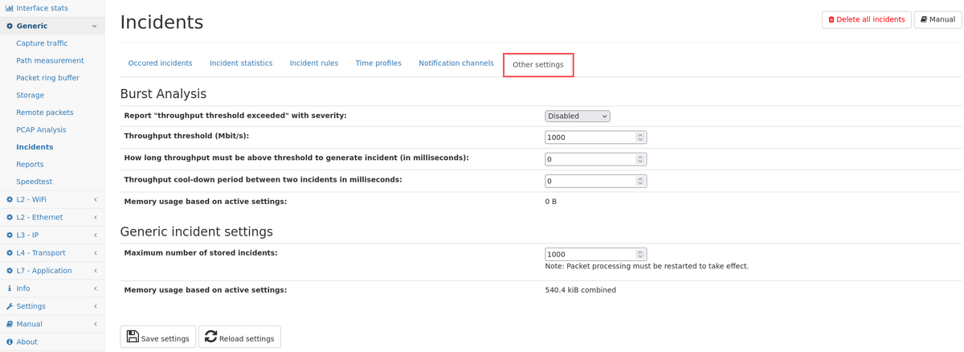The image size is (964, 352).
Task: Click the gear icon next to L2 - WiFi
Action: click(10, 199)
